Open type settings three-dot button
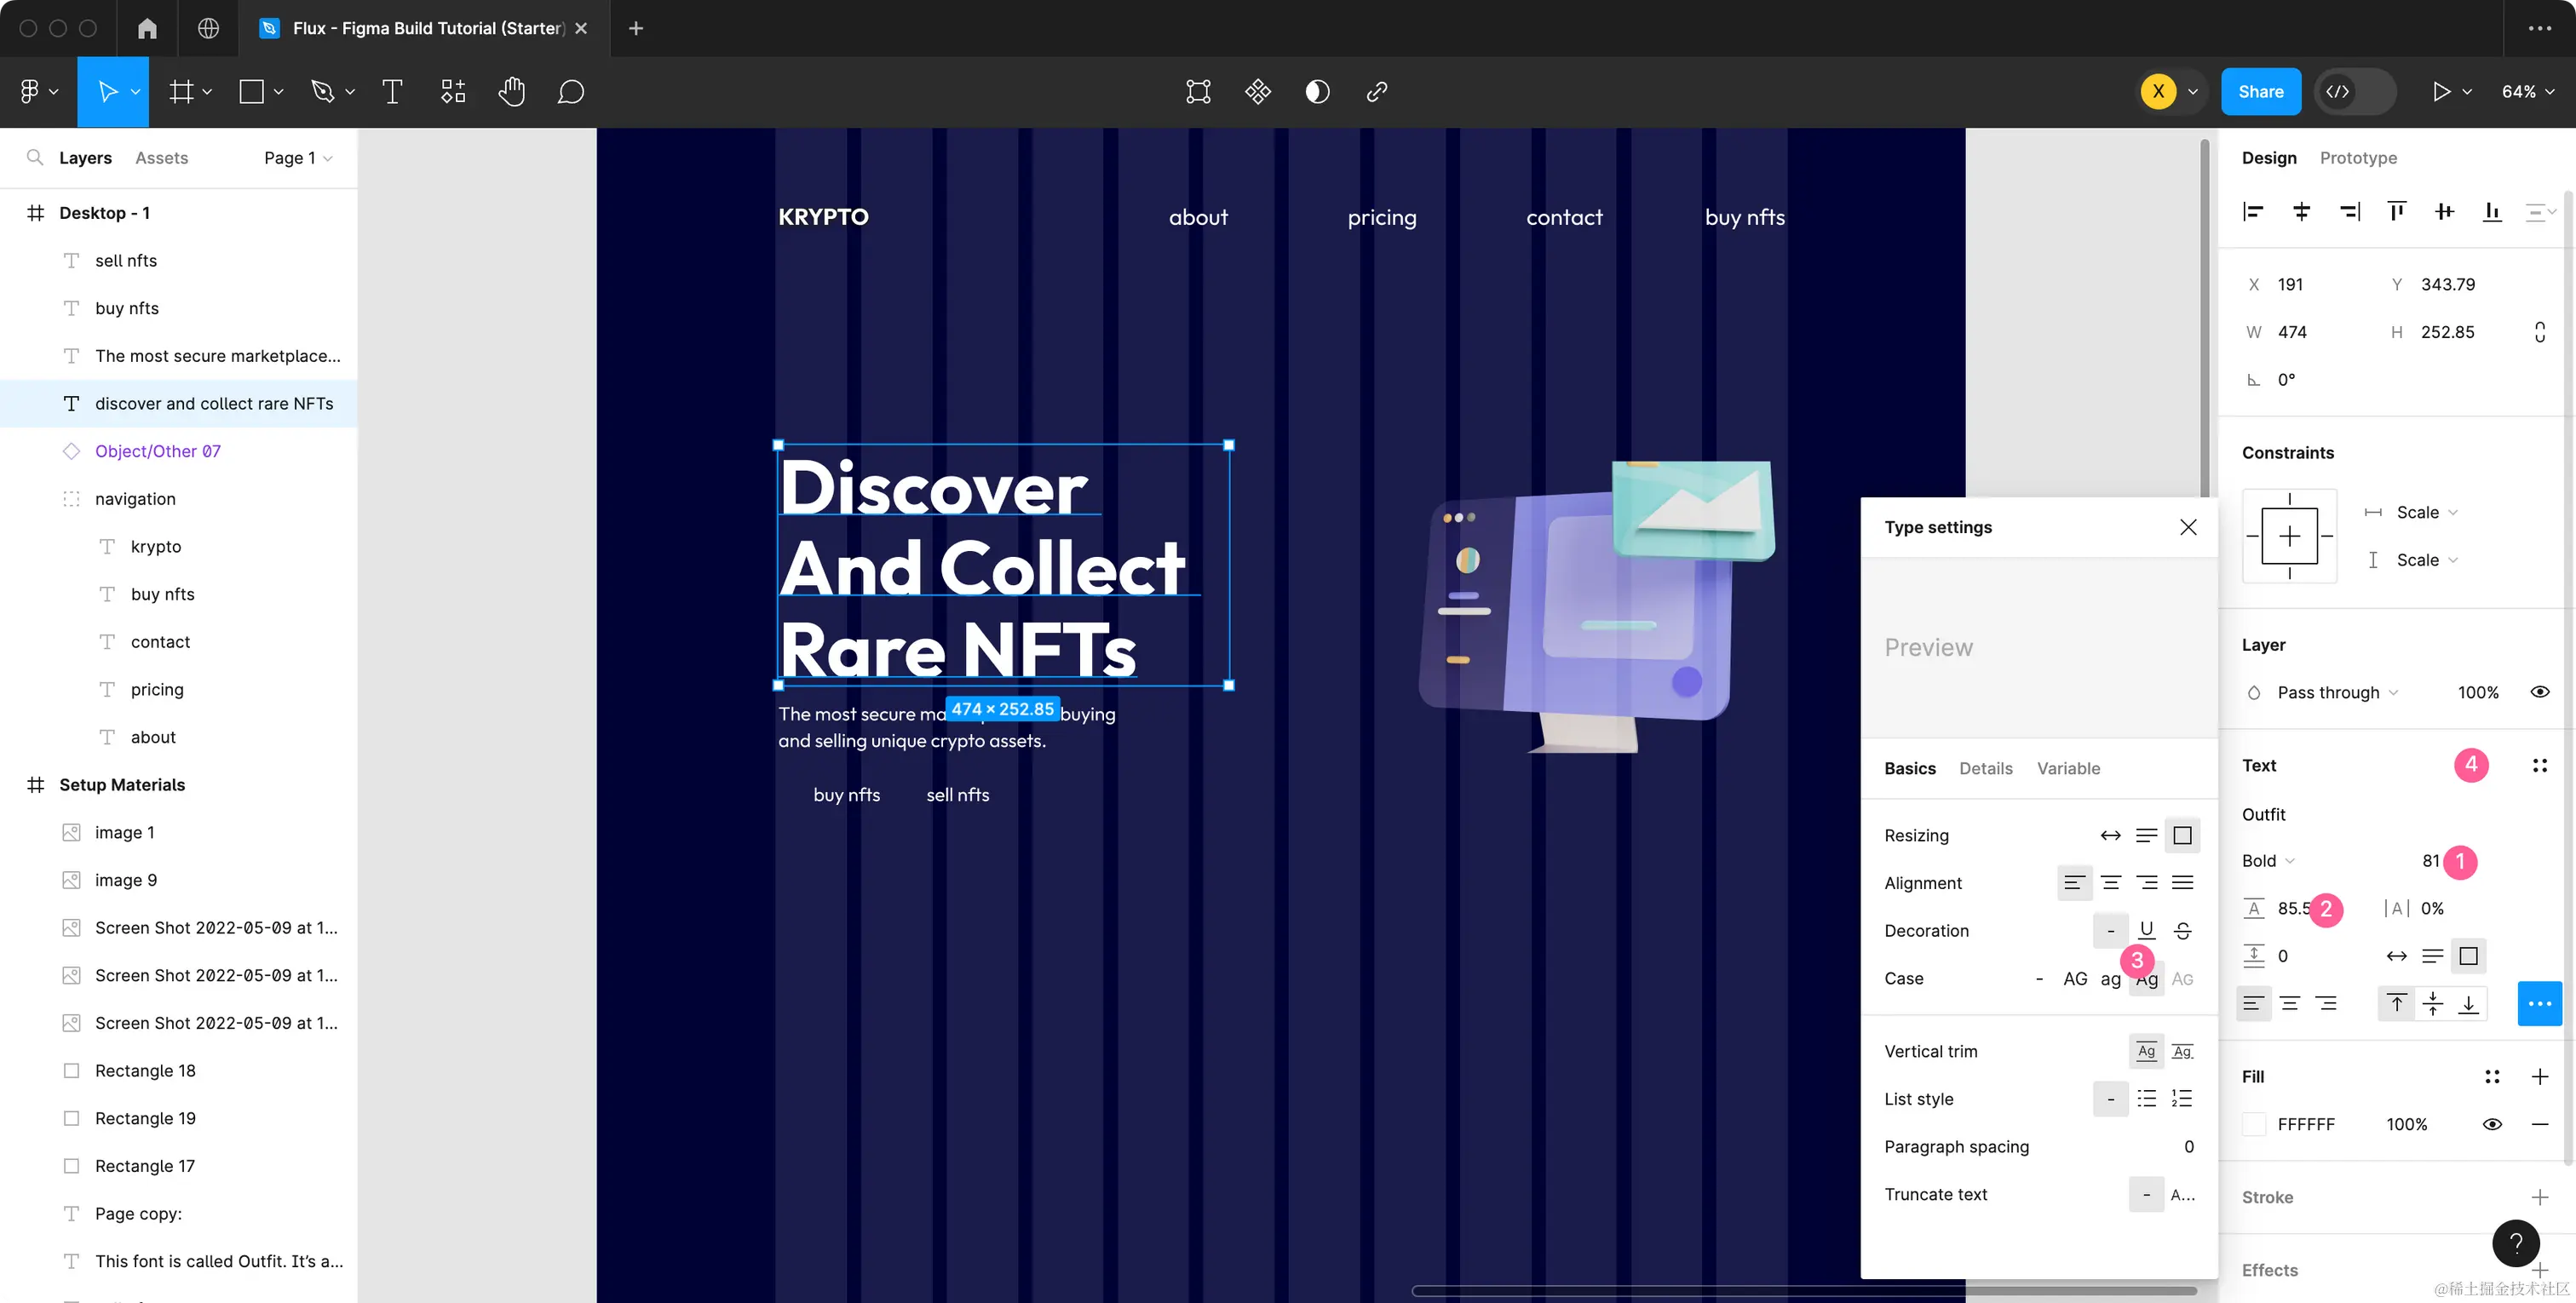 [x=2539, y=1003]
